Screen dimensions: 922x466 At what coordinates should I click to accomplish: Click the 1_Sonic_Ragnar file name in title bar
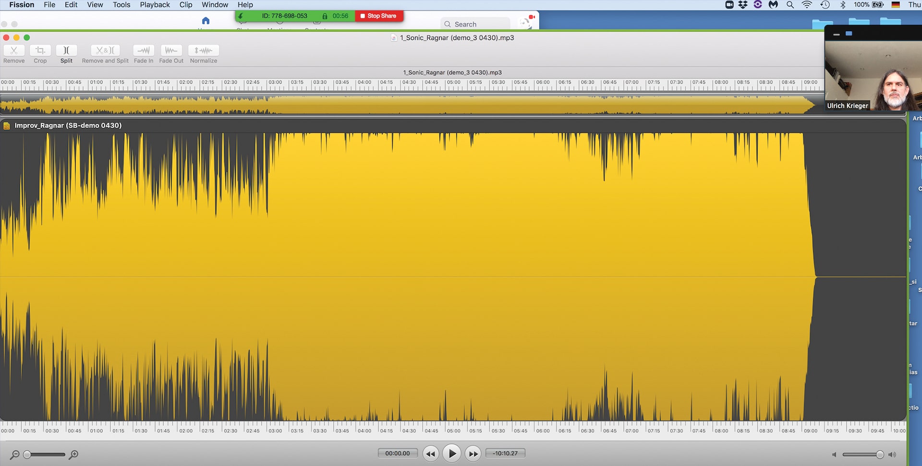[457, 38]
